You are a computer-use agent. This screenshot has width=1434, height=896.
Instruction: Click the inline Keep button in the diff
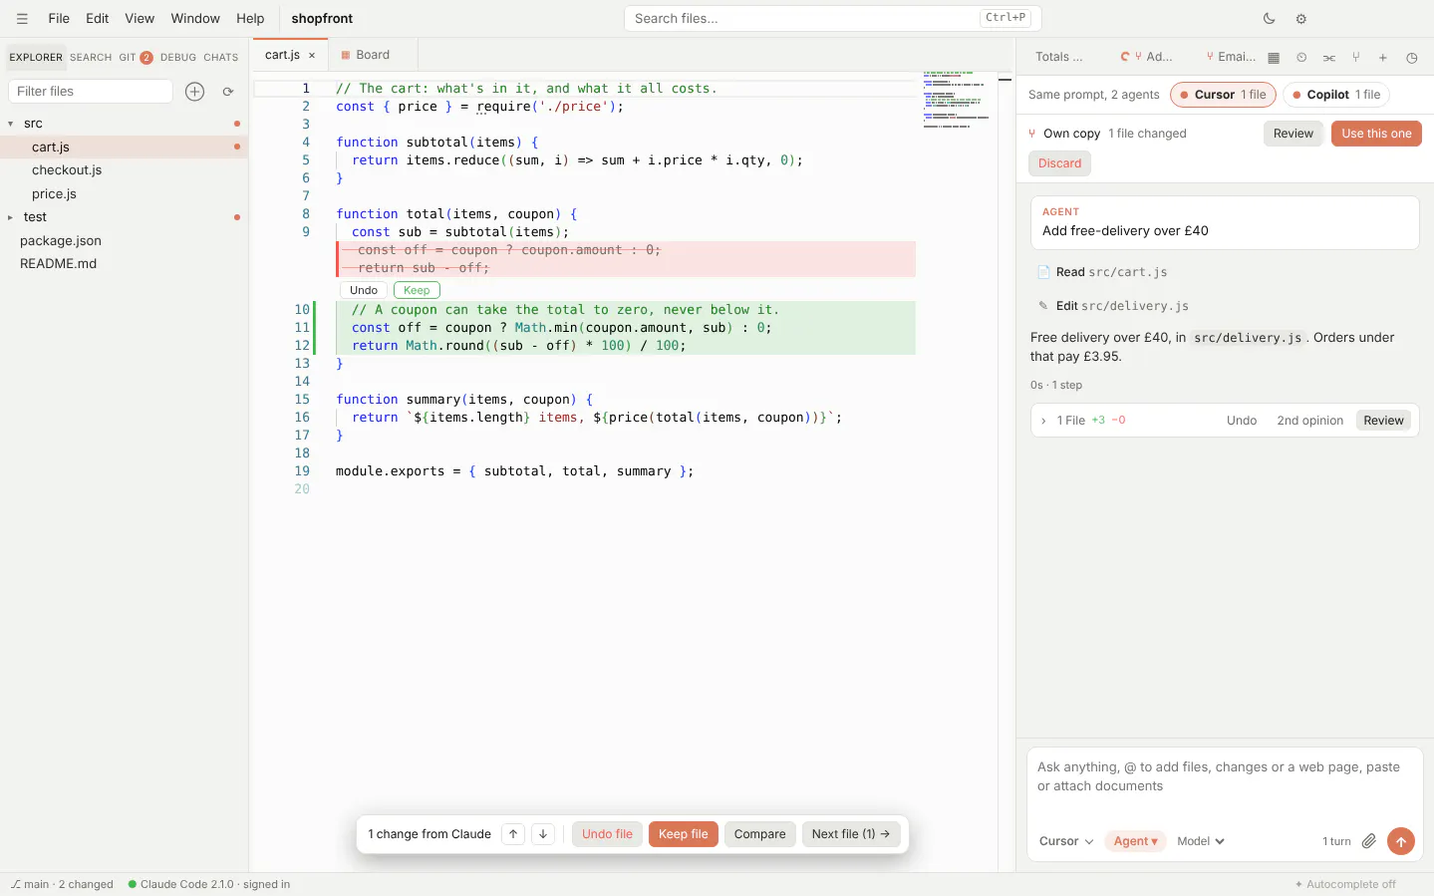pyautogui.click(x=417, y=290)
